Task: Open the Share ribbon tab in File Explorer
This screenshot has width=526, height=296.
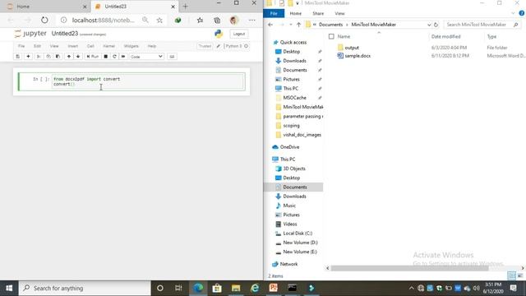Action: tap(318, 13)
